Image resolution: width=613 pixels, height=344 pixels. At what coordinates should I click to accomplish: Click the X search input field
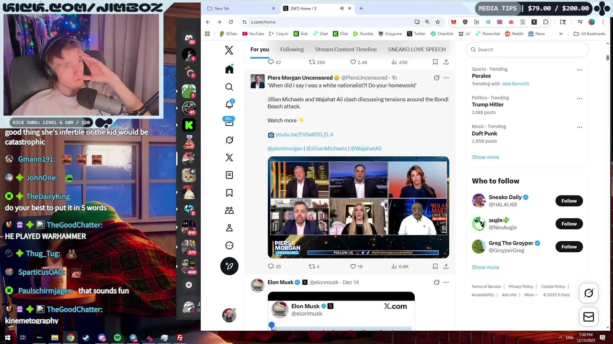(x=527, y=50)
